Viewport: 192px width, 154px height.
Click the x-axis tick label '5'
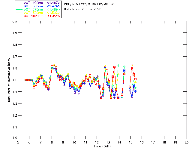[x=18, y=142]
